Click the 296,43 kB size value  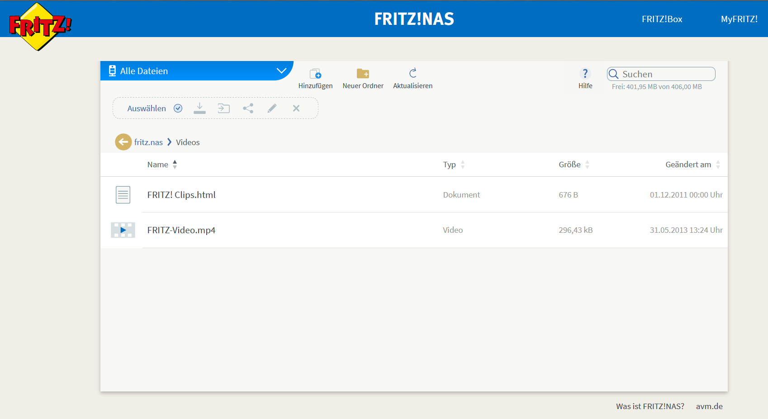point(575,230)
